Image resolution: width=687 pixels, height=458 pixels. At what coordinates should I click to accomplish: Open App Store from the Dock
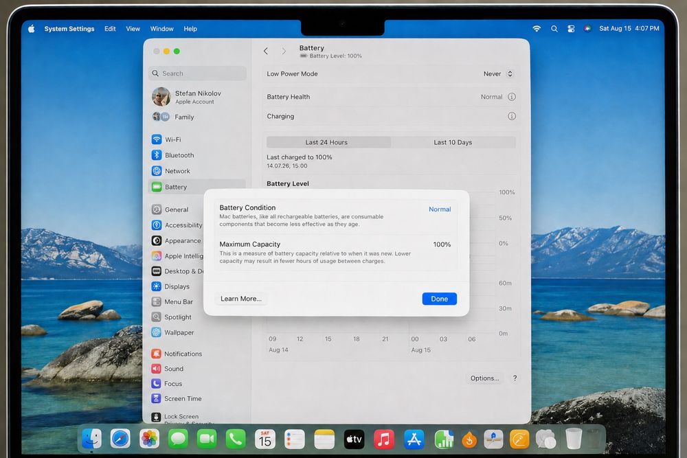[x=414, y=438]
